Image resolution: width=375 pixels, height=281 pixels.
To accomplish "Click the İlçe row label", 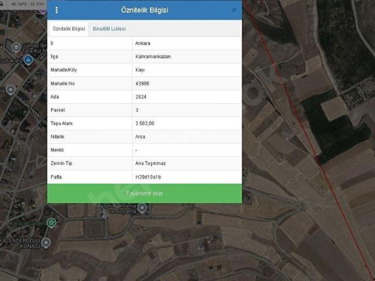I will [54, 57].
